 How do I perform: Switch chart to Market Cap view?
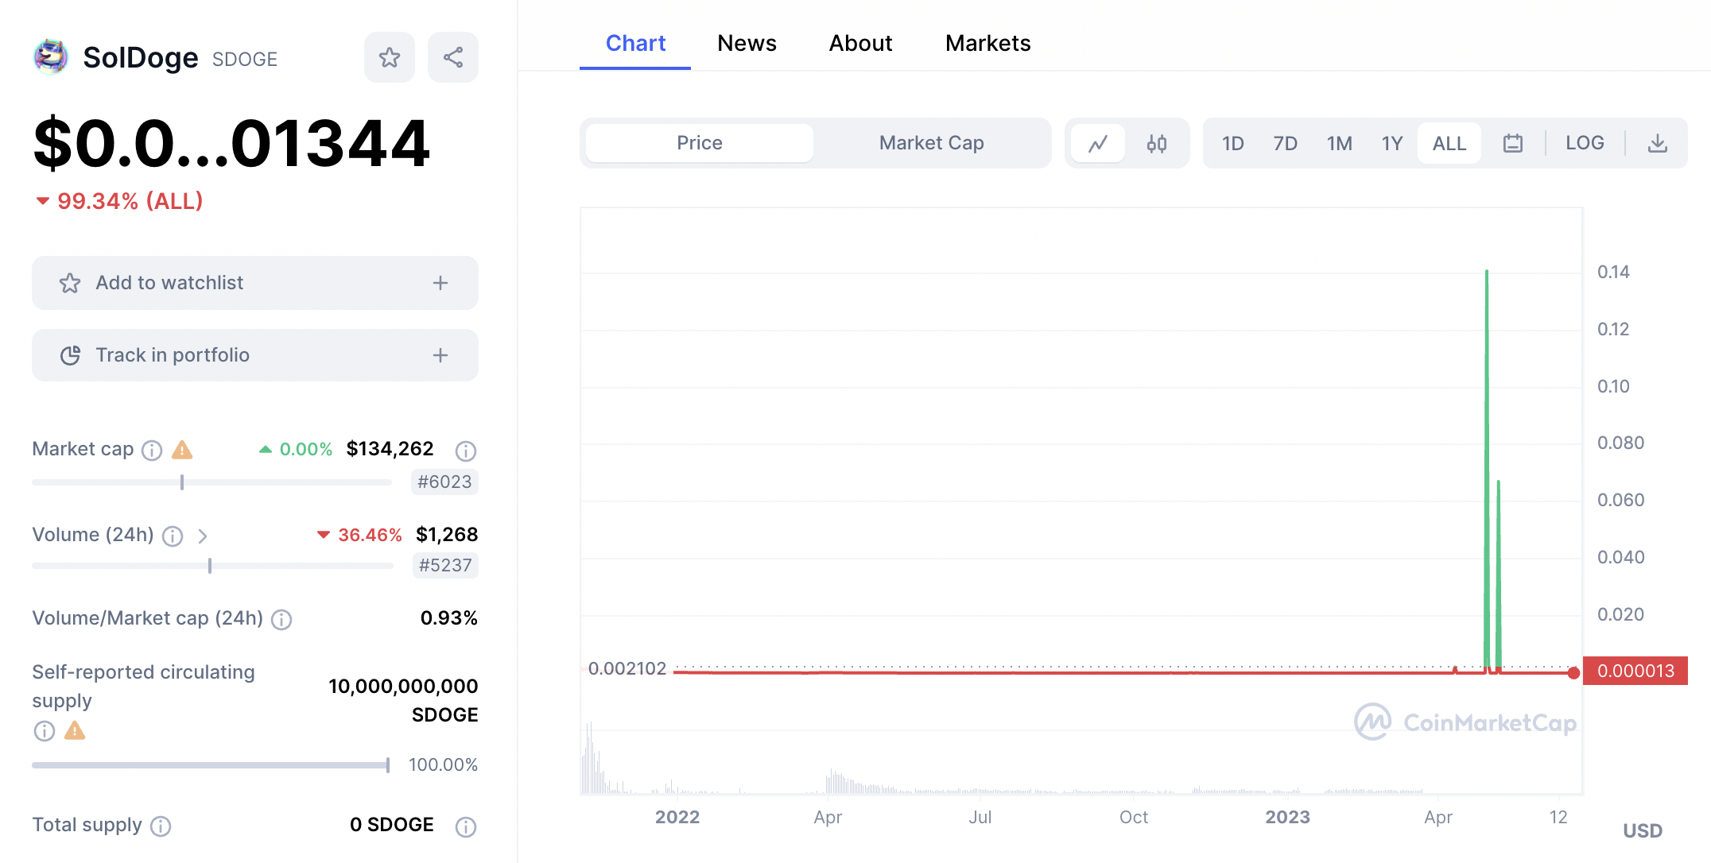(x=931, y=143)
